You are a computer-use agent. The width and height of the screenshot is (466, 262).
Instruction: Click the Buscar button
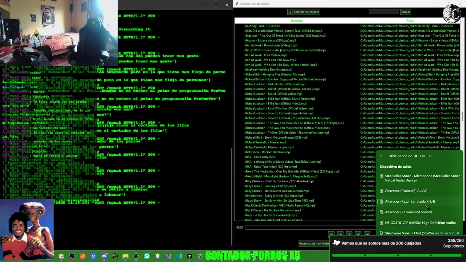coord(406,12)
